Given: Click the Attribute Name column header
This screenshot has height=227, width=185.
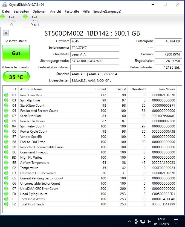Looking at the screenshot, I should (53, 89).
